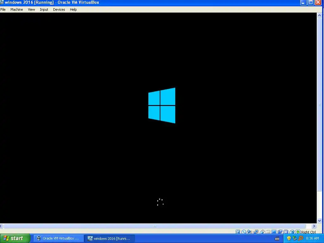Viewport: 324px width, 243px height.
Task: Click the orange magnifier tray icon
Action: click(301, 238)
